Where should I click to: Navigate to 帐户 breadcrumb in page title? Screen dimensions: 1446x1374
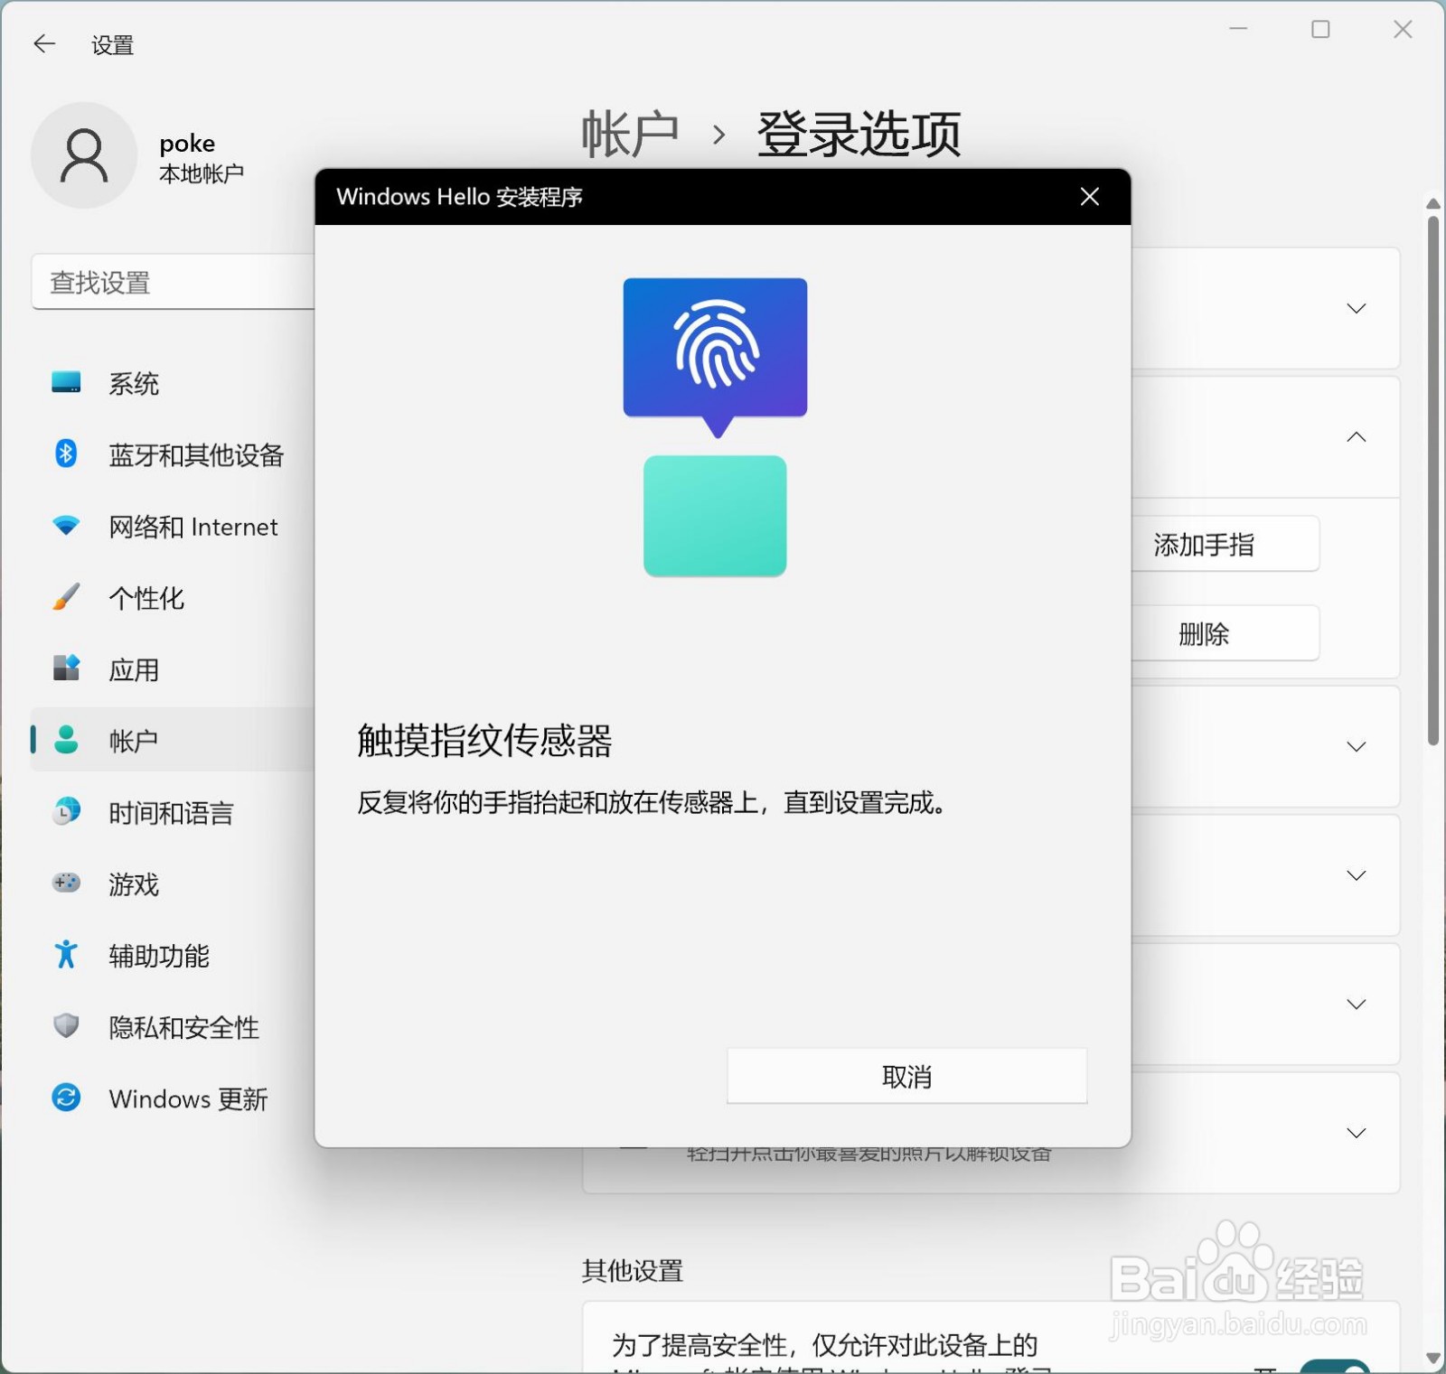(630, 135)
